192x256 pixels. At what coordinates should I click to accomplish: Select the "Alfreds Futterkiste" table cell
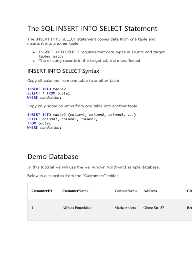pos(77,208)
